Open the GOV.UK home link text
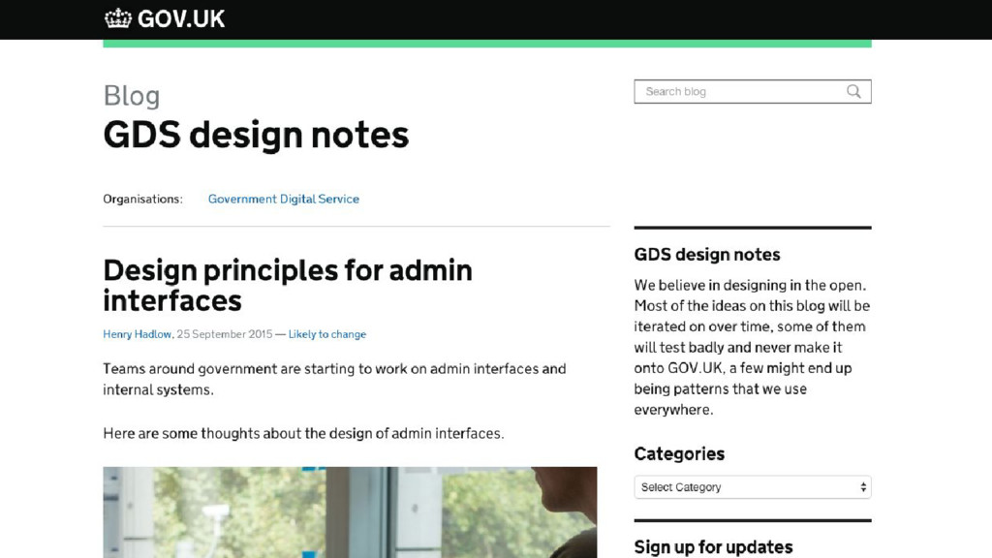The width and height of the screenshot is (992, 558). tap(181, 19)
